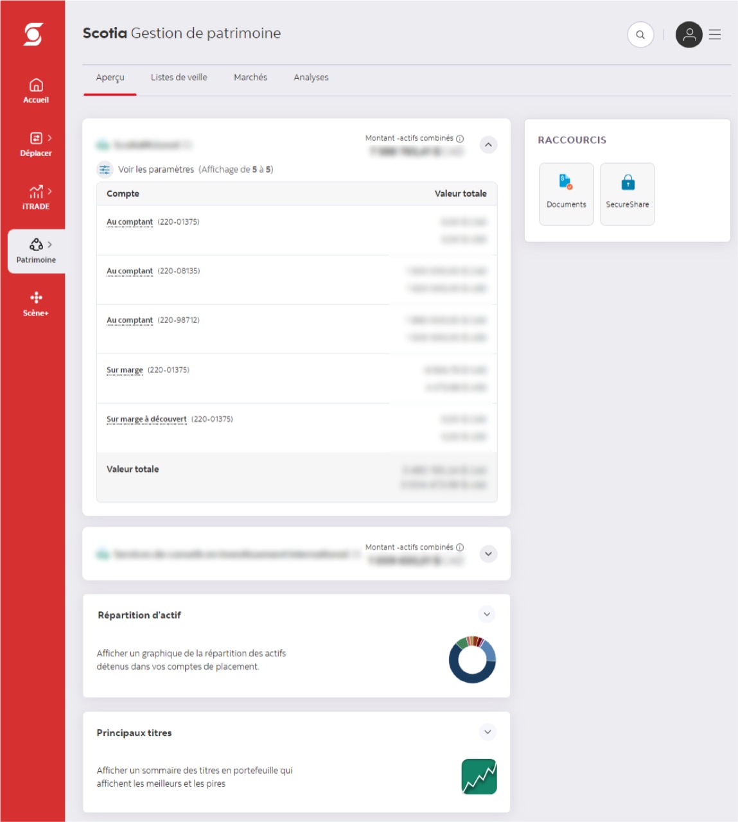Click the Valeur totale column header
The image size is (738, 822).
pyautogui.click(x=461, y=194)
